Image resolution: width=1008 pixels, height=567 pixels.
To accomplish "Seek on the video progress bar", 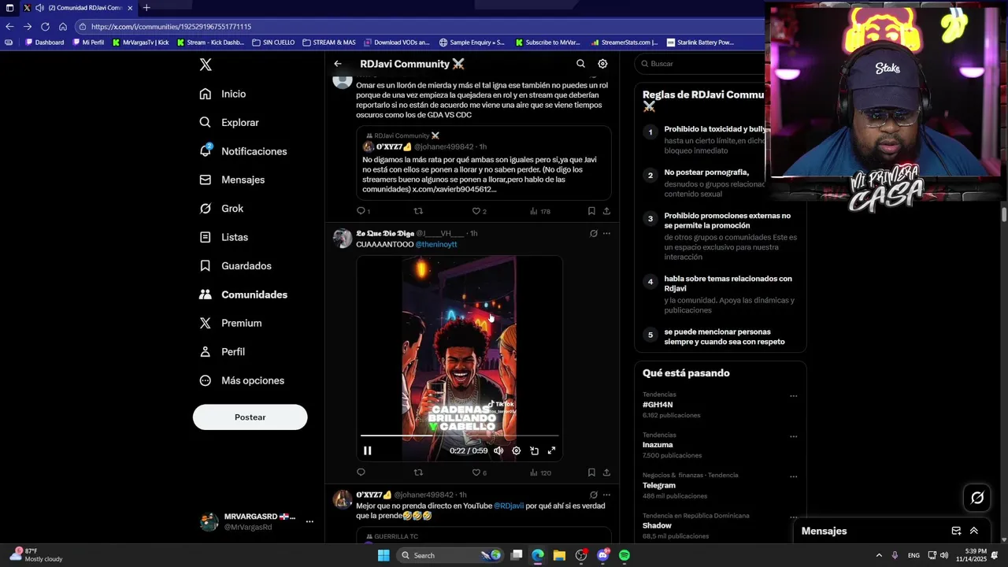I will 459,435.
